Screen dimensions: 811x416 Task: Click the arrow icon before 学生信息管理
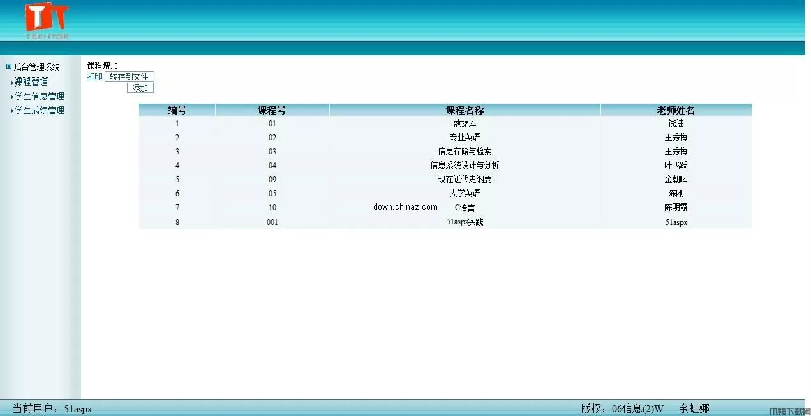click(x=12, y=96)
